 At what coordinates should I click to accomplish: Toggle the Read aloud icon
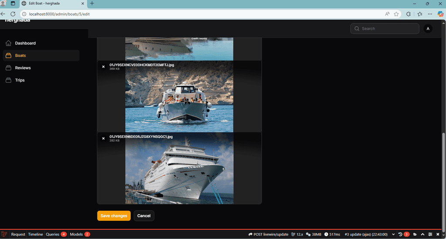[x=387, y=14]
